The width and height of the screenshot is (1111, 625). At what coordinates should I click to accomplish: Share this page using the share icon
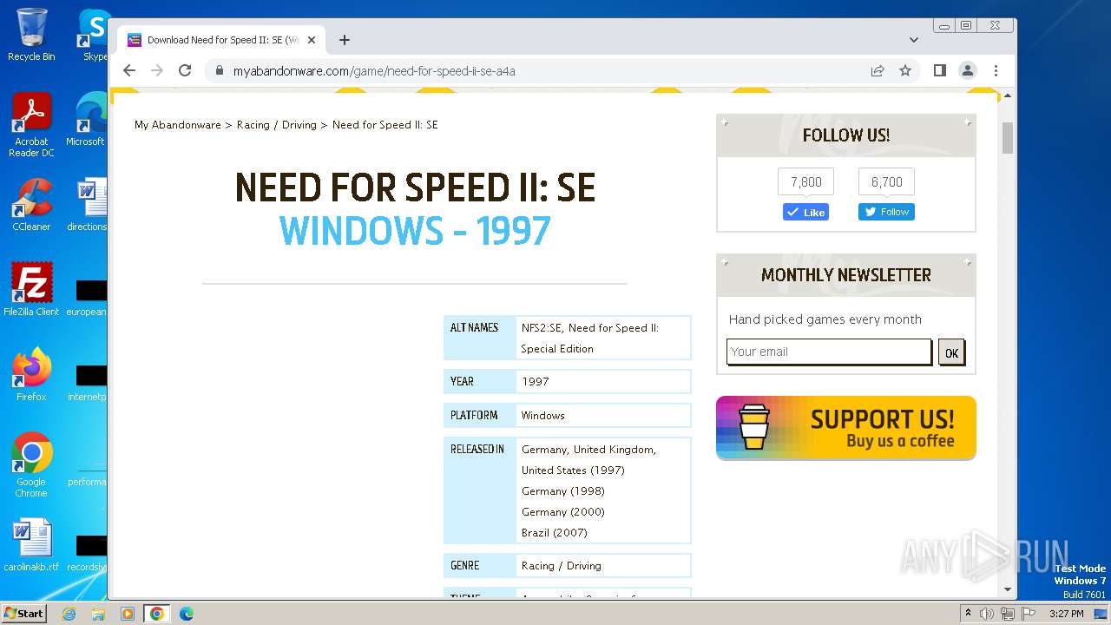click(878, 70)
